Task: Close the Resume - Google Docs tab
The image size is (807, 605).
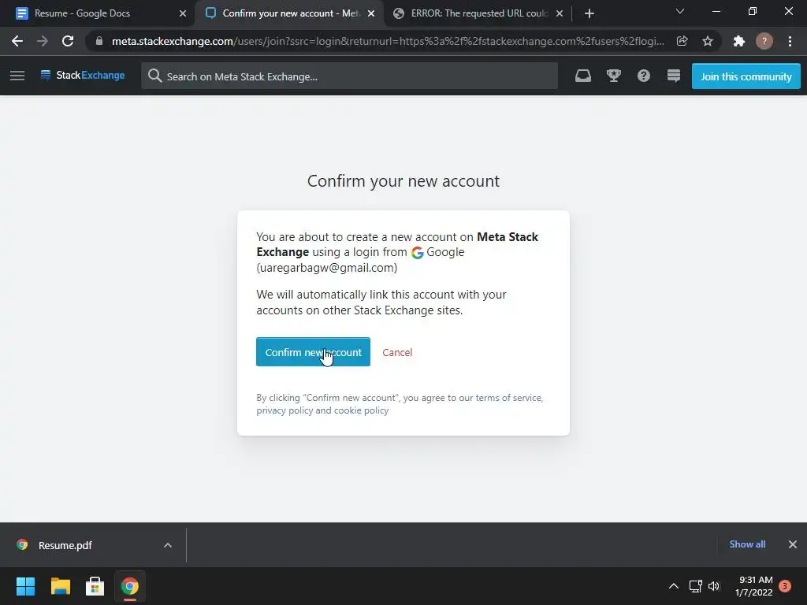Action: coord(183,13)
